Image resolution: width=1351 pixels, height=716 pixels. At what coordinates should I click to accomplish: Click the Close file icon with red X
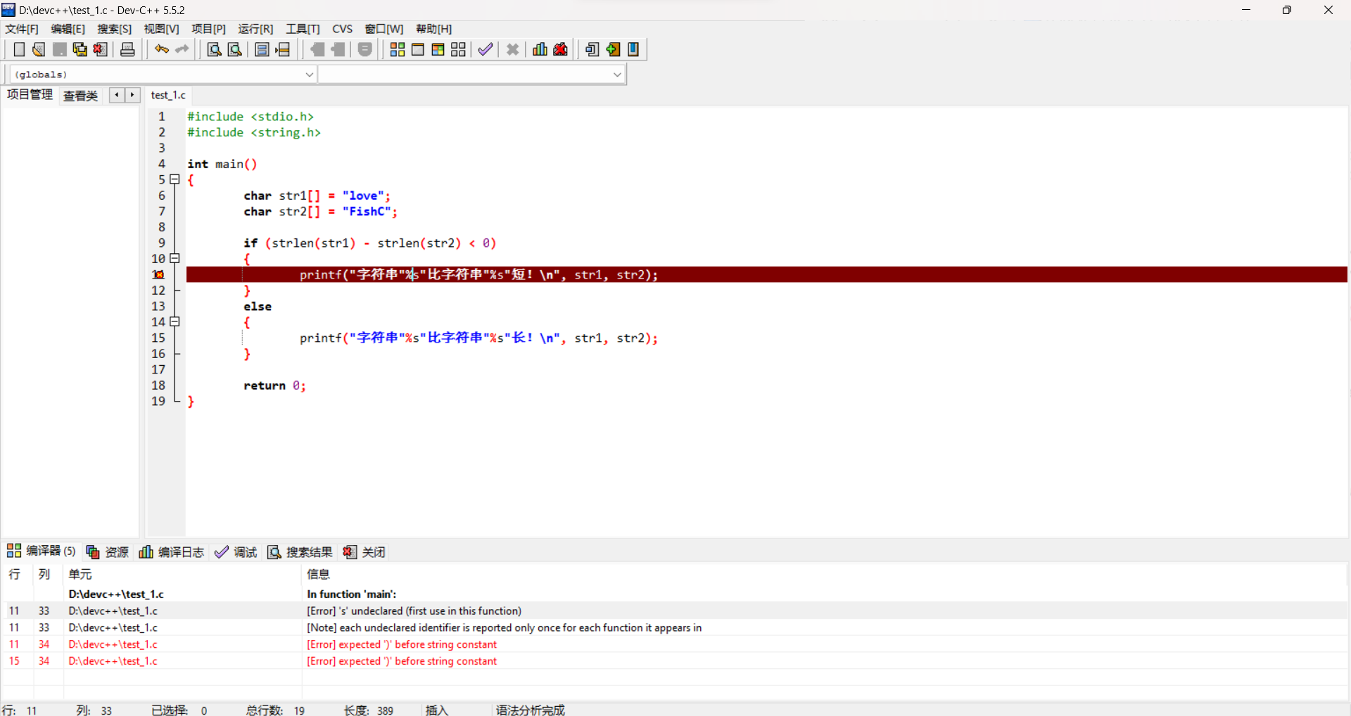pos(101,49)
